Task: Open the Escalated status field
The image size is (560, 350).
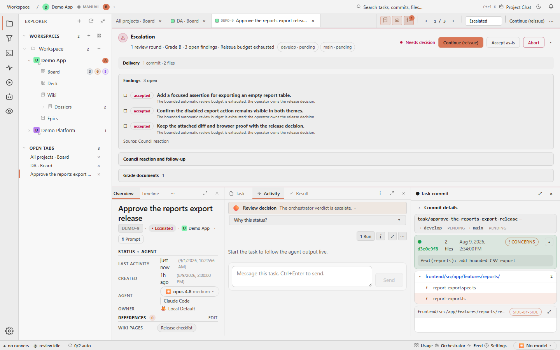Action: (483, 21)
